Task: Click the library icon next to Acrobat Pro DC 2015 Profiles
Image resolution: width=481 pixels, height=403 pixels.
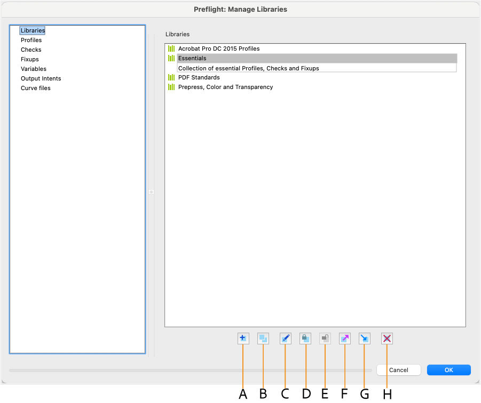Action: (171, 48)
